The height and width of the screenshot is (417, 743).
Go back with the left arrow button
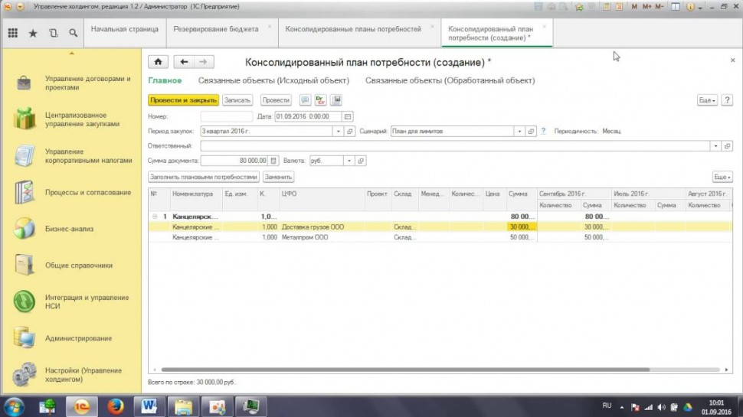pos(185,62)
